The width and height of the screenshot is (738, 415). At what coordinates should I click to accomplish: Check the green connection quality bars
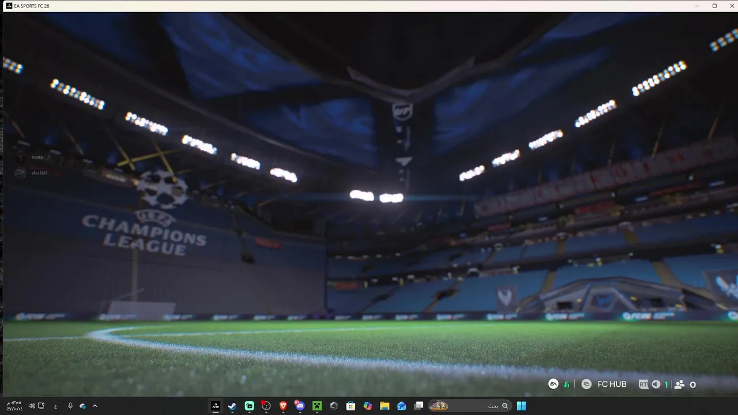(566, 384)
